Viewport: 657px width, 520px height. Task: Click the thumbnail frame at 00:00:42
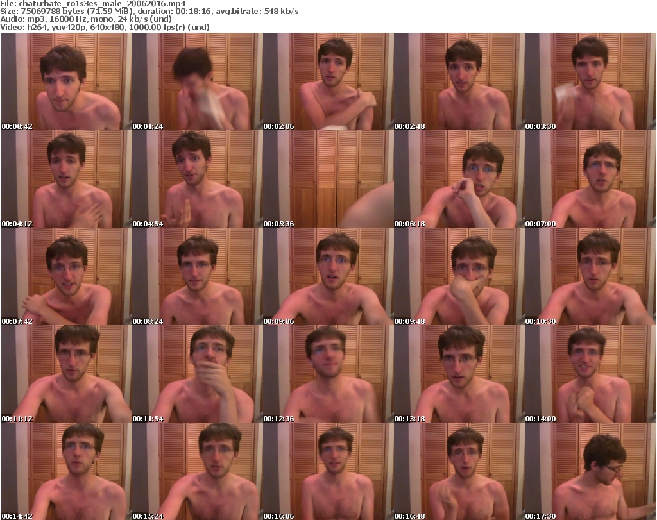click(67, 81)
